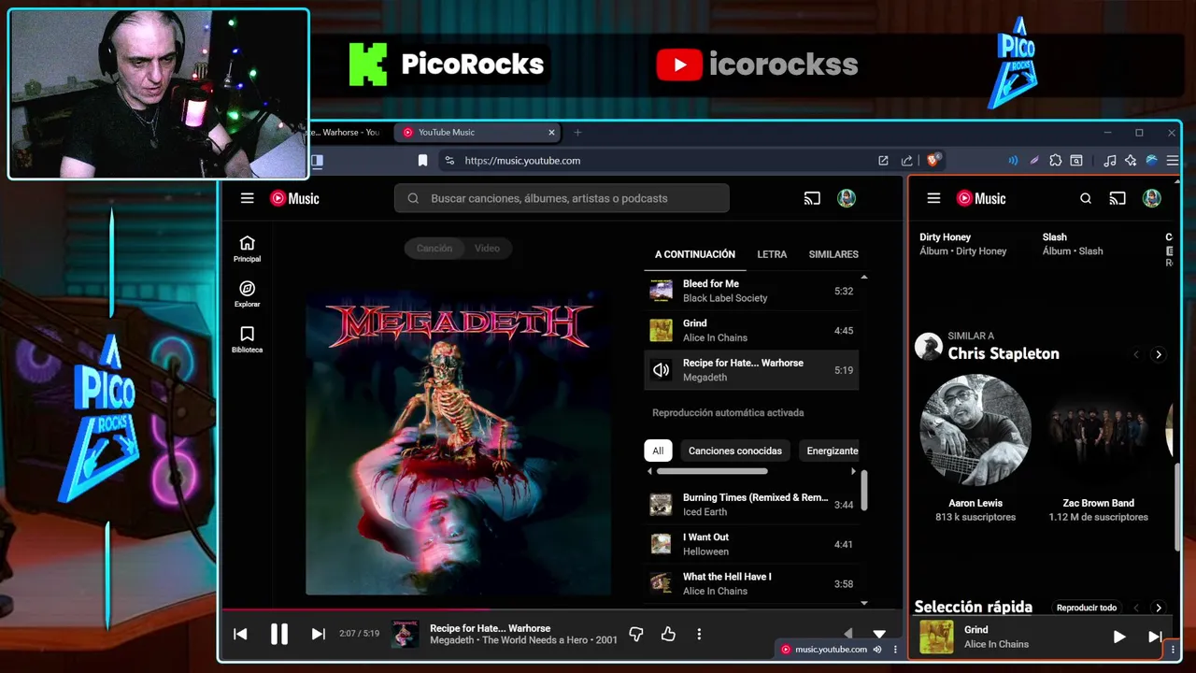1196x673 pixels.
Task: Play Grind in the side panel mini player
Action: (x=1118, y=637)
